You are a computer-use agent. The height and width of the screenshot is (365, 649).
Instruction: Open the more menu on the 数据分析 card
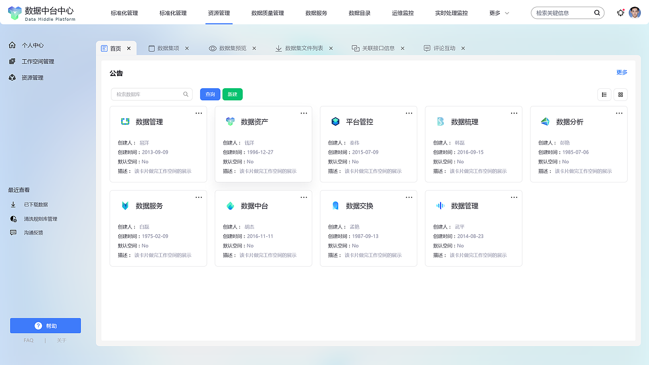click(619, 113)
